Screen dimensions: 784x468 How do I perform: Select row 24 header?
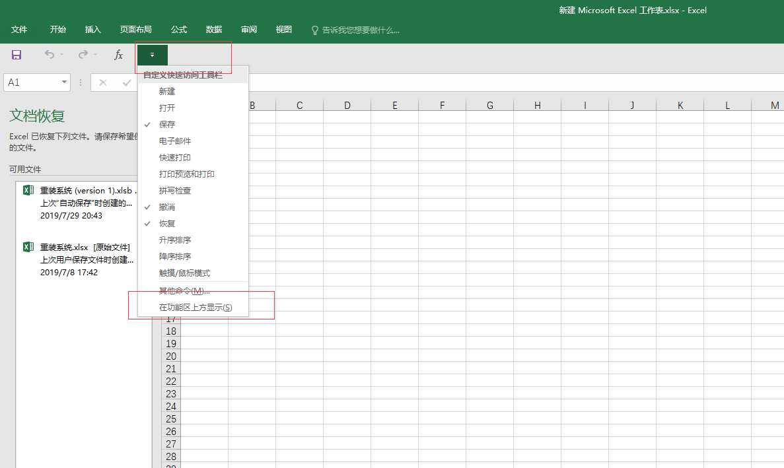pos(171,406)
